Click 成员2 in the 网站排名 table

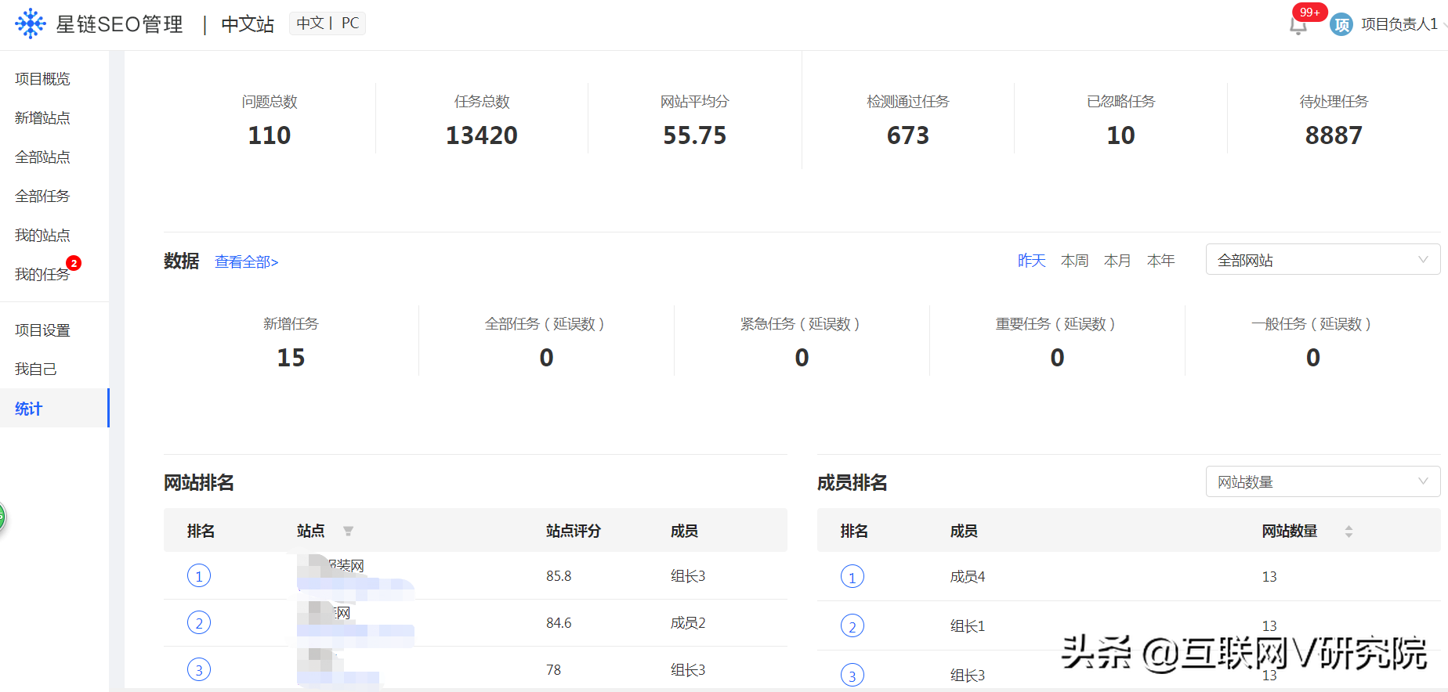[x=688, y=623]
